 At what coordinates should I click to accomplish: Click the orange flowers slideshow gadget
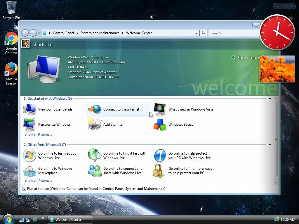(x=277, y=69)
